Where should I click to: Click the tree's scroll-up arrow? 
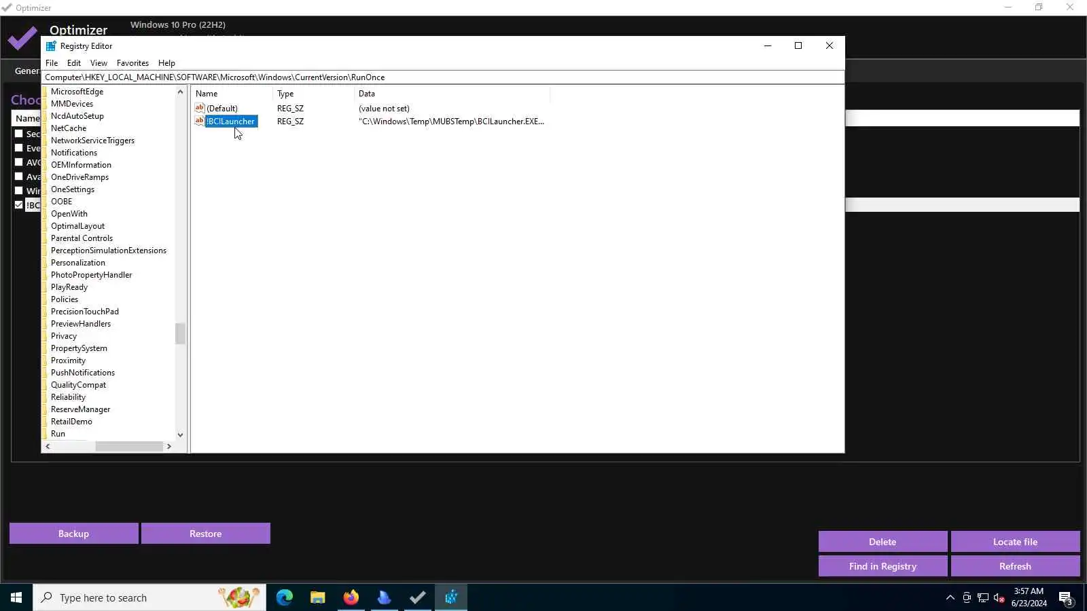180,92
